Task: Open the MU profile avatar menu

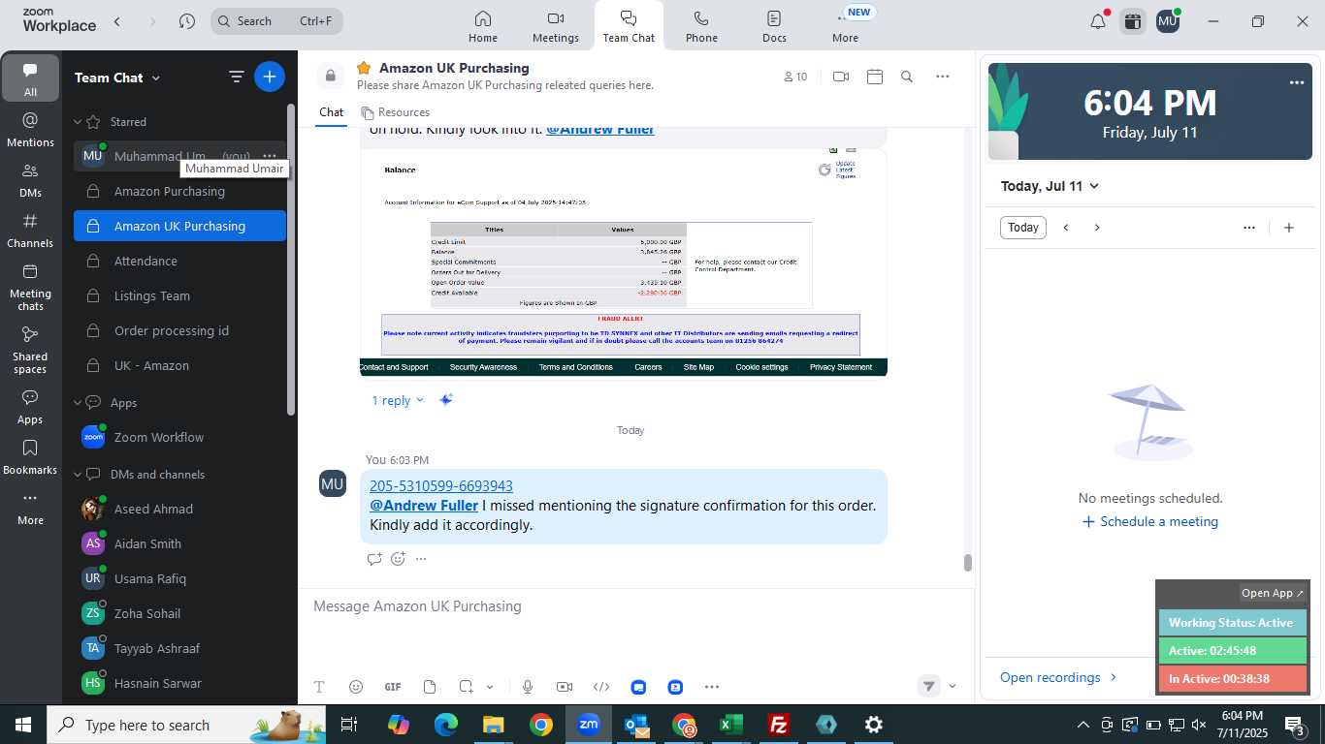Action: (1168, 21)
